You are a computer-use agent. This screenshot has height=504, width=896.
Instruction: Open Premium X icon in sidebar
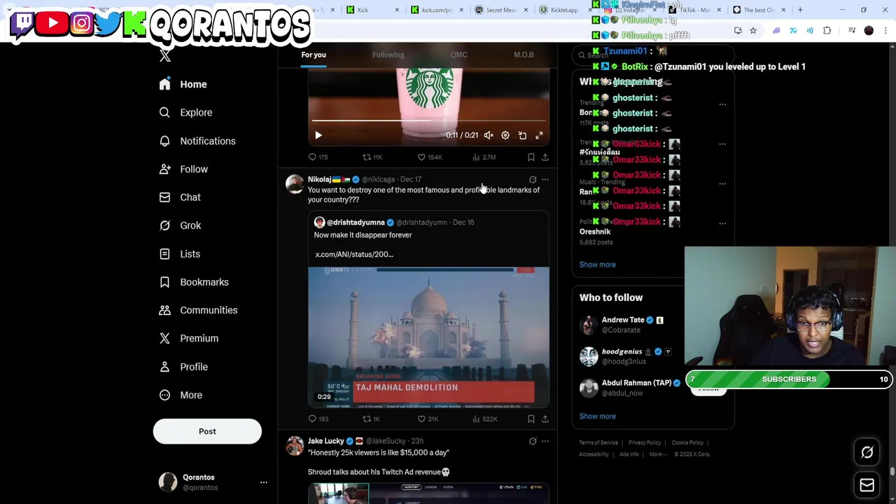point(164,338)
